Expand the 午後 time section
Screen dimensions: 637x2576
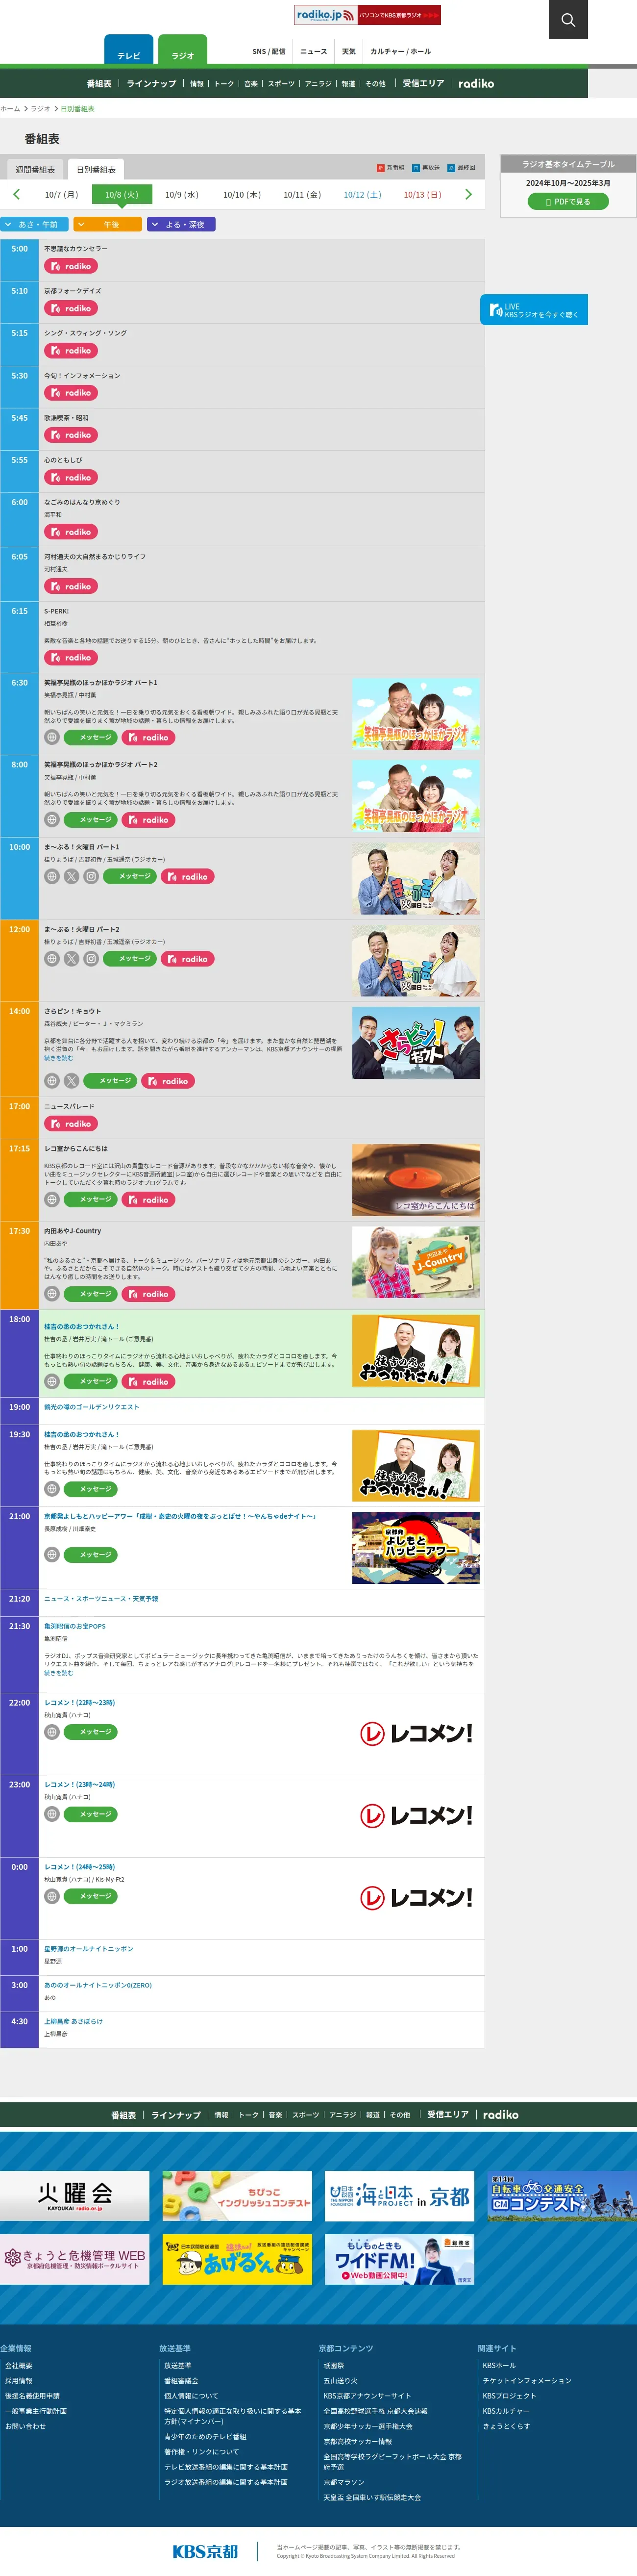pos(108,224)
